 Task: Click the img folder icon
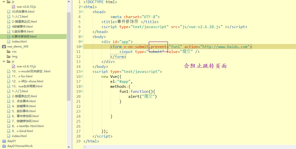[9, 56]
